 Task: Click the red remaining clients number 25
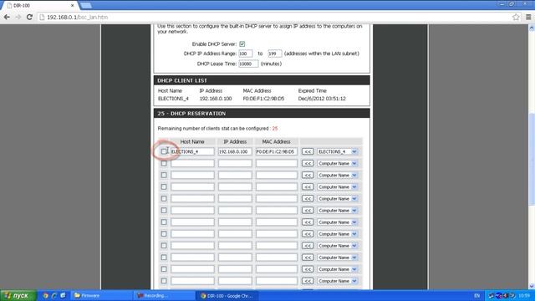275,129
